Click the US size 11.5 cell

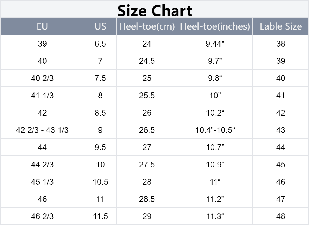tap(100, 216)
